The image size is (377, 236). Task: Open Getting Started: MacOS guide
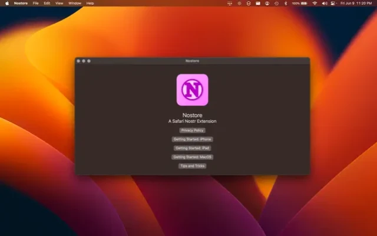pos(193,157)
